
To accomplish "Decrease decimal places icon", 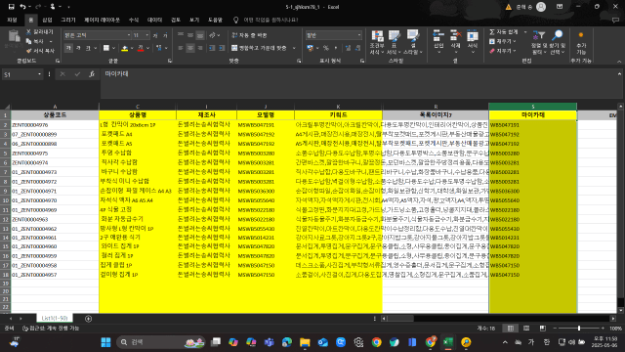I will 358,48.
